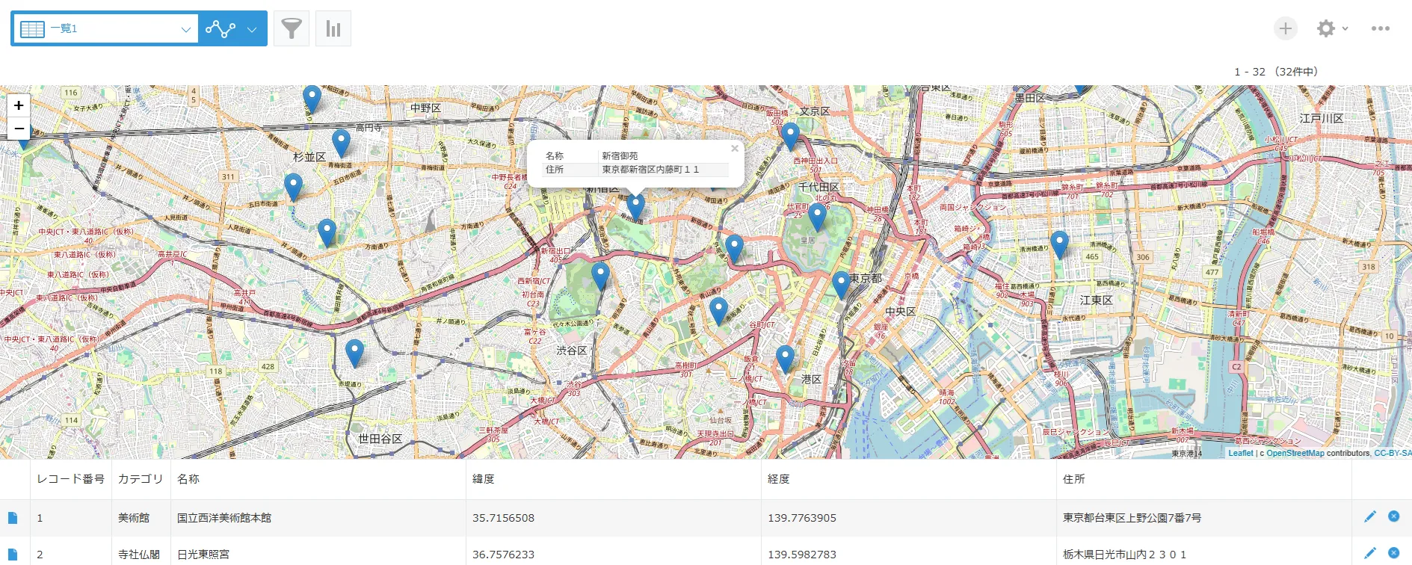Open the three-dot options menu
The width and height of the screenshot is (1412, 565).
(1380, 29)
